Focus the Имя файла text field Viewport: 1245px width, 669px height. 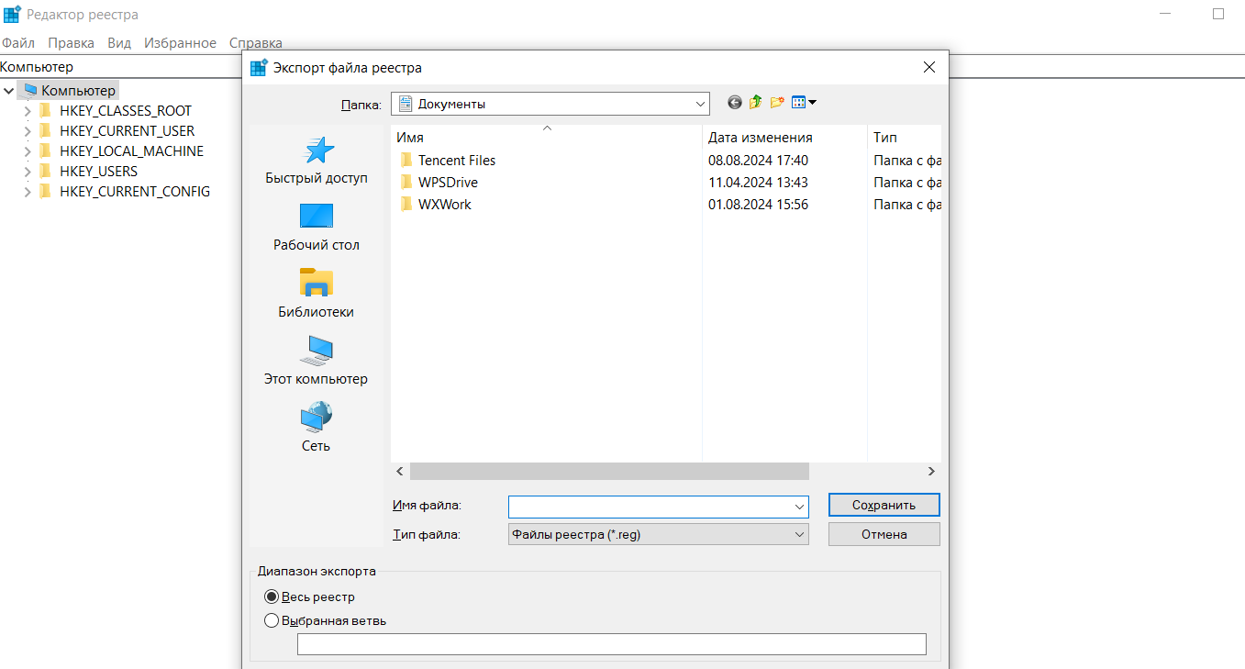[x=650, y=506]
